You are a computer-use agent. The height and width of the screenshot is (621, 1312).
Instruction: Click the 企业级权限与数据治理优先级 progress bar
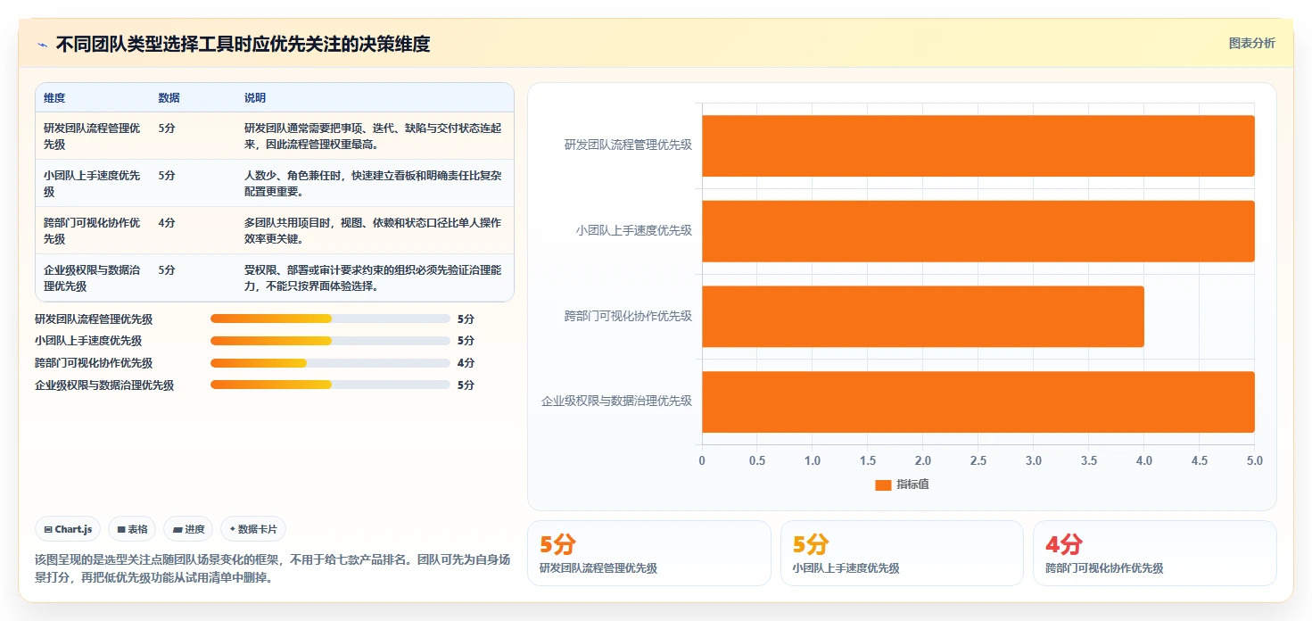[330, 385]
